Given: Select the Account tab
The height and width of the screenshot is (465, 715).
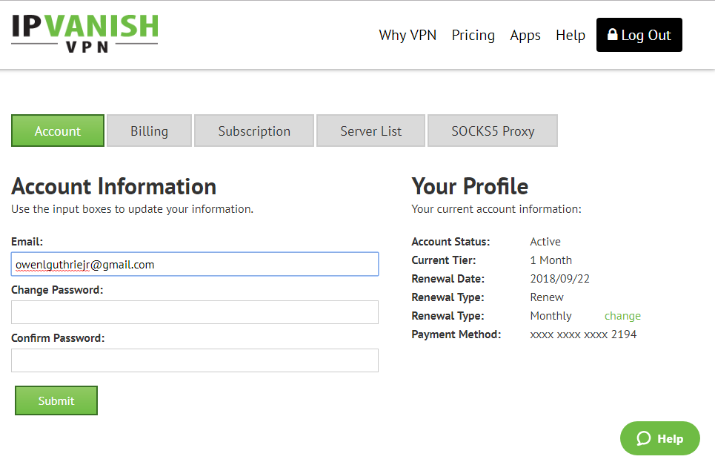Looking at the screenshot, I should 58,131.
